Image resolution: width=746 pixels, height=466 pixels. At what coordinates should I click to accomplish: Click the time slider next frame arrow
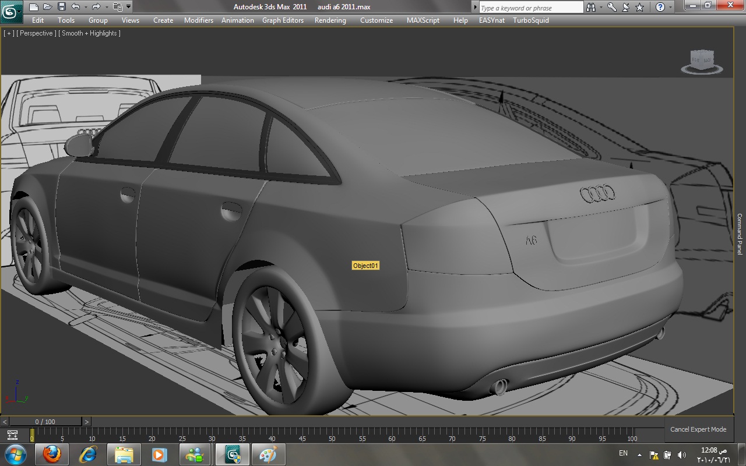87,422
